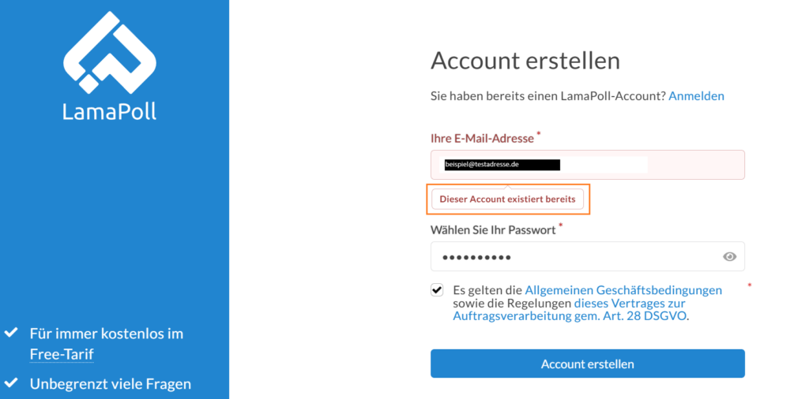Screen dimensions: 809x399
Task: Click checkmark icon beside Unbegrenzt viele Fragen
Action: (x=11, y=383)
